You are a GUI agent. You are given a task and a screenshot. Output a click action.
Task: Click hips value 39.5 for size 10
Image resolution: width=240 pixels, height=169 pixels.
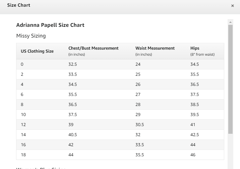pos(194,115)
